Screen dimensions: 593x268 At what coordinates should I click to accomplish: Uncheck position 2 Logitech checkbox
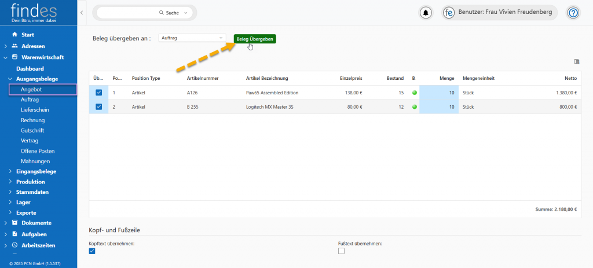[x=98, y=107]
